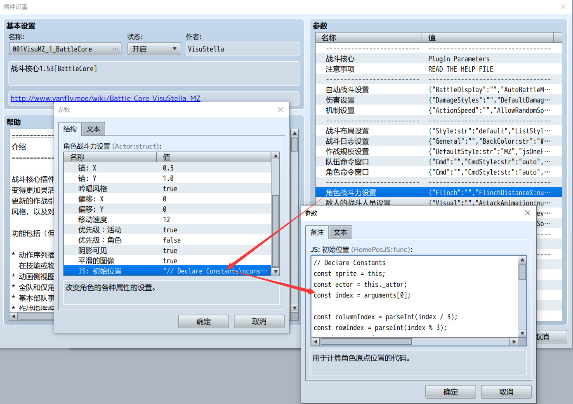Open the yanfly.moe Battle Core wiki link

click(x=105, y=98)
